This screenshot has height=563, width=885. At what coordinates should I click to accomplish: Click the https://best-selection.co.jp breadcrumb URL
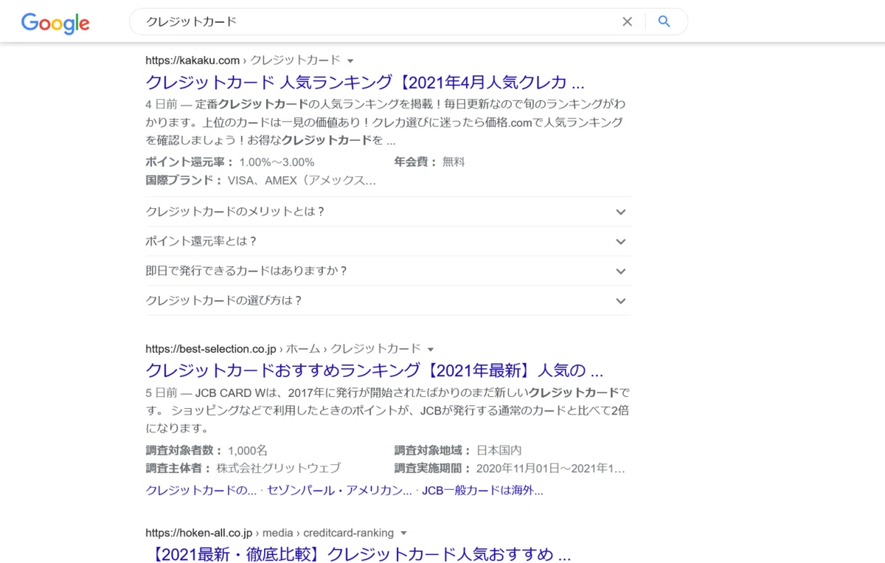211,349
